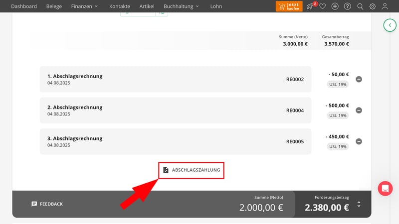The image size is (399, 224).
Task: Click the orange Jetzt kaufen button
Action: click(x=289, y=6)
